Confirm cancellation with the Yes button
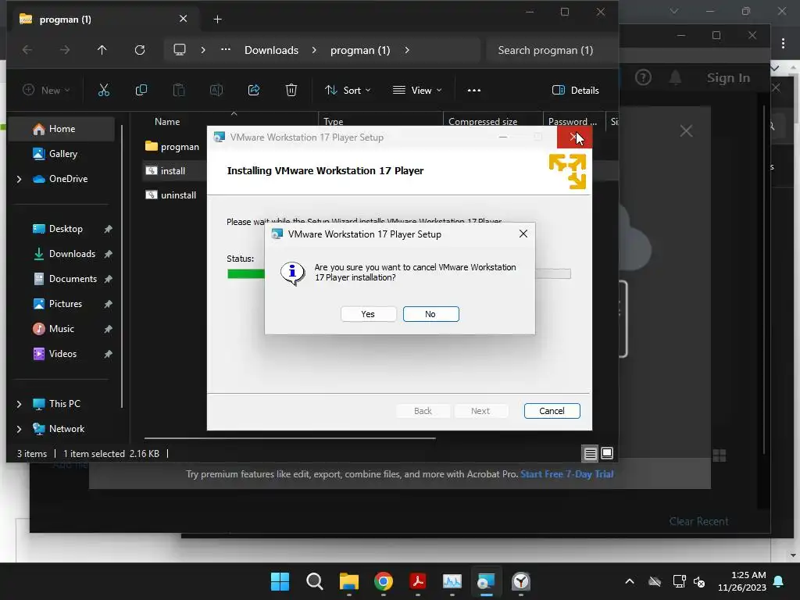800x600 pixels. pos(368,314)
